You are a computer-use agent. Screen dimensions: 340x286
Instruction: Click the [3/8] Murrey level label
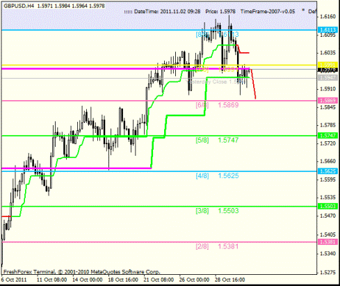click(x=202, y=211)
